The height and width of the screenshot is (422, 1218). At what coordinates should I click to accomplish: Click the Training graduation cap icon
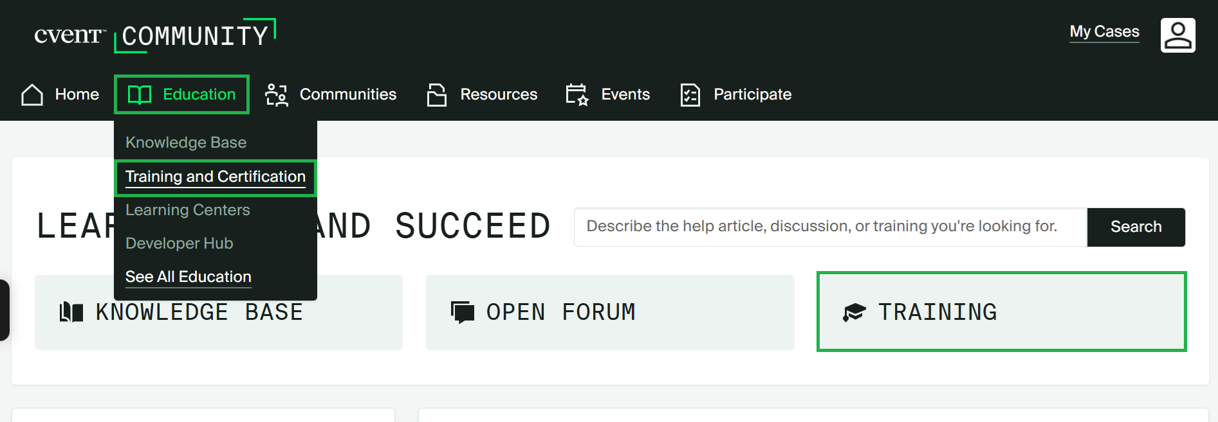(x=854, y=312)
